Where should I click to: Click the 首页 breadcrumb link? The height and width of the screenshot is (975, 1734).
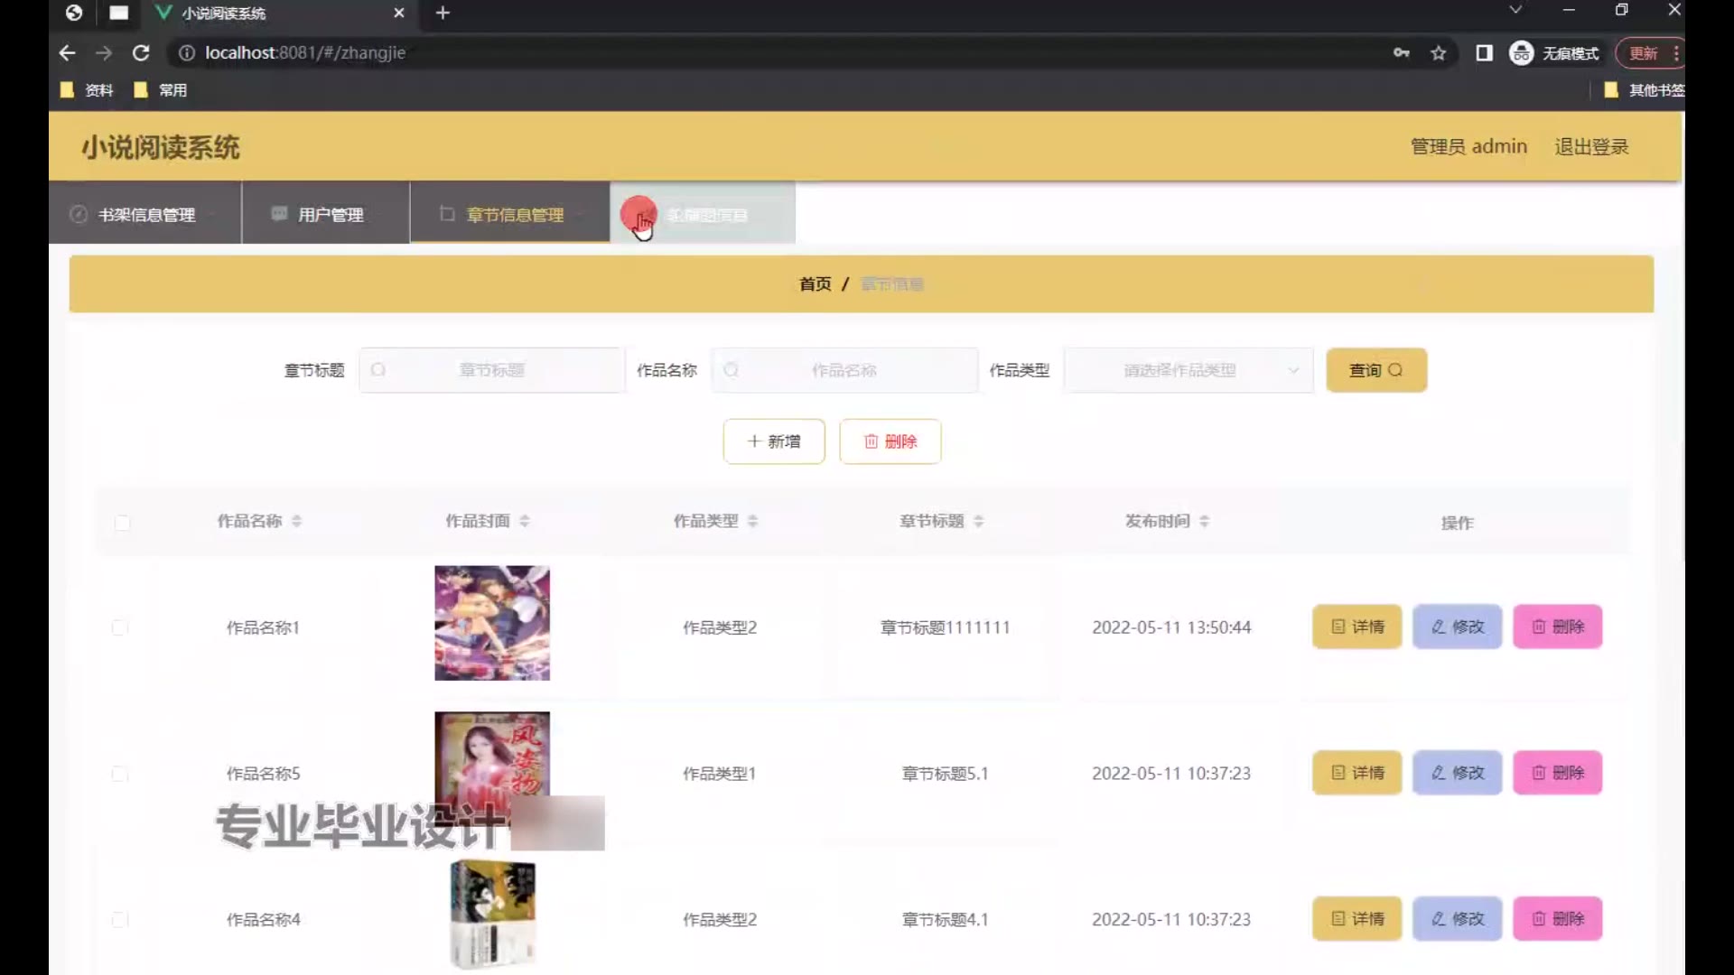coord(815,284)
